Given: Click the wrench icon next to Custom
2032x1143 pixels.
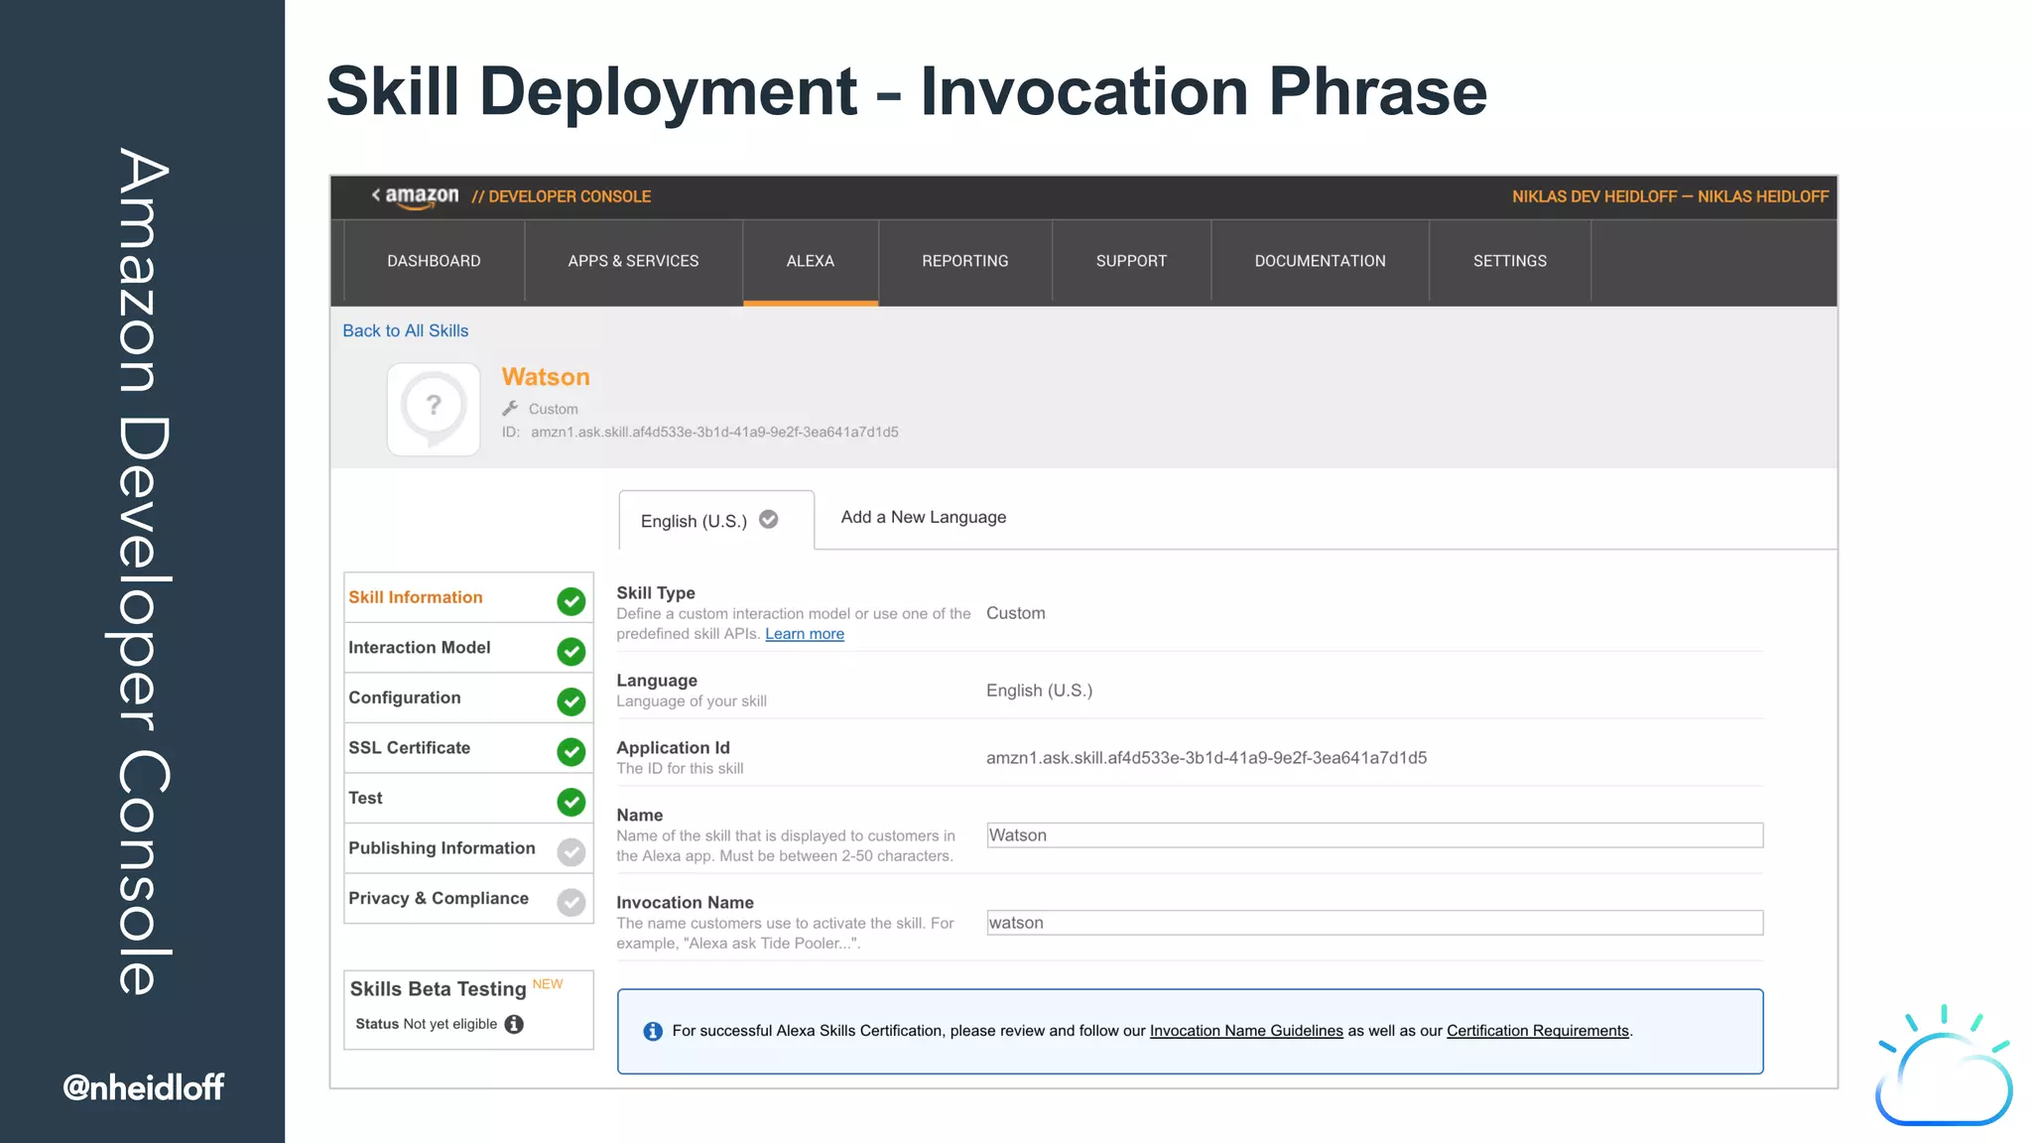Looking at the screenshot, I should [x=510, y=408].
